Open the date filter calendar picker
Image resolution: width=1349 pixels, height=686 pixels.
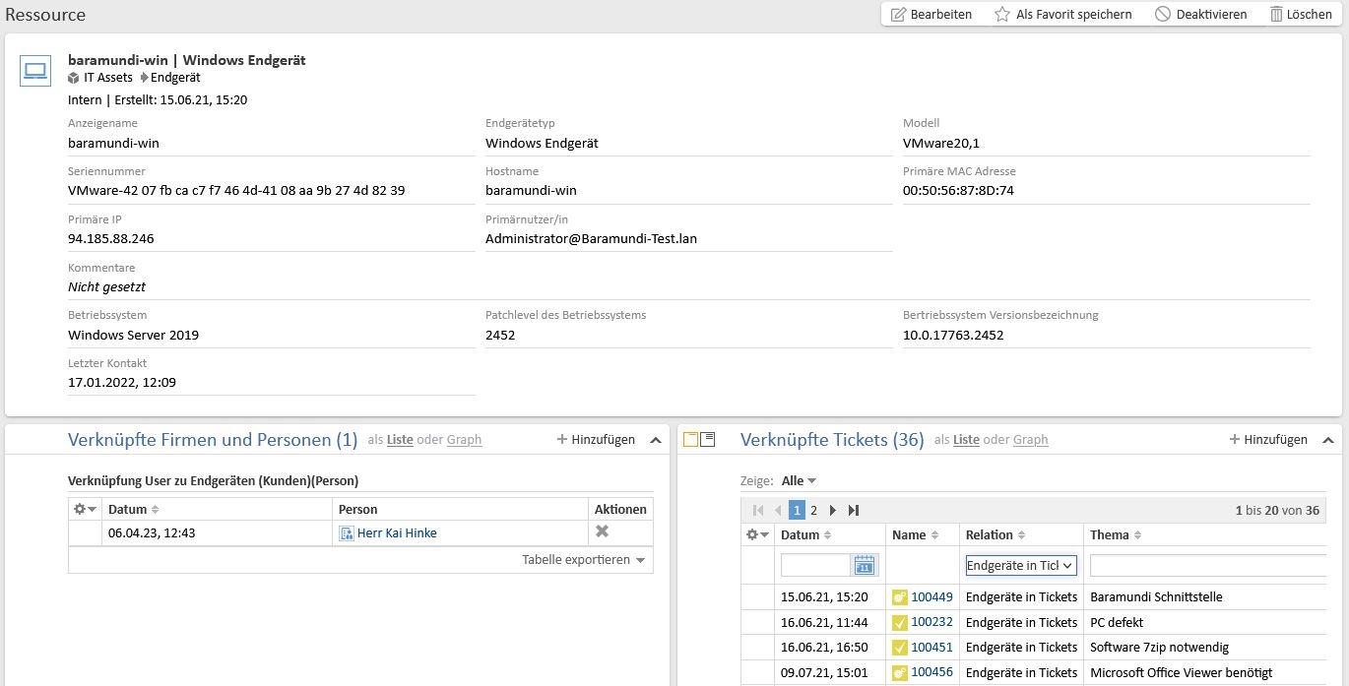[x=865, y=566]
